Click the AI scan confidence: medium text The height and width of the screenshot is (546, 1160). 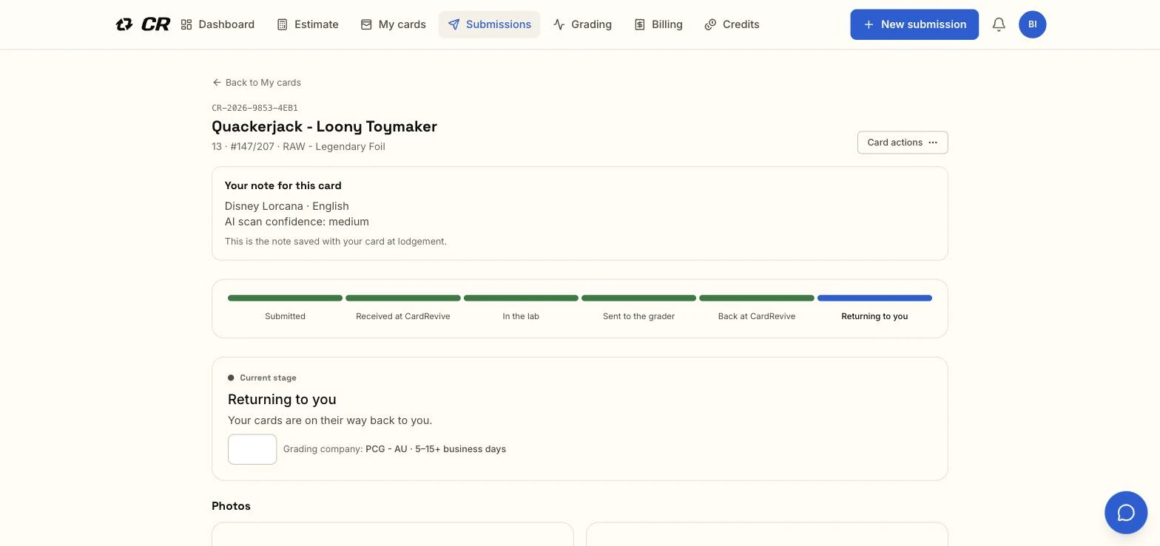click(297, 222)
